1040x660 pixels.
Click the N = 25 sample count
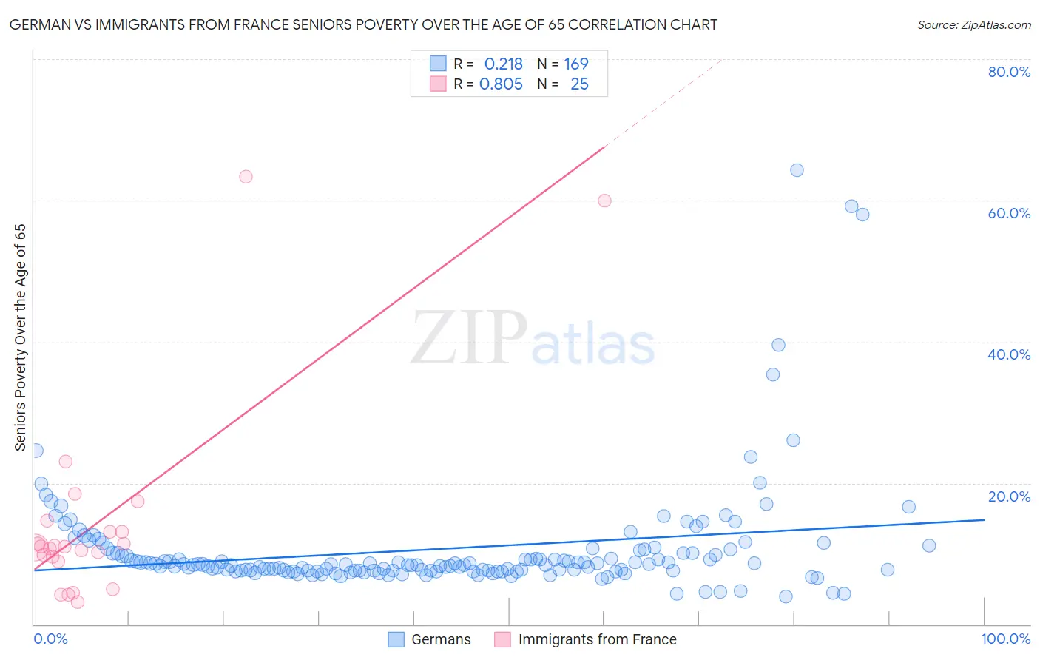563,84
